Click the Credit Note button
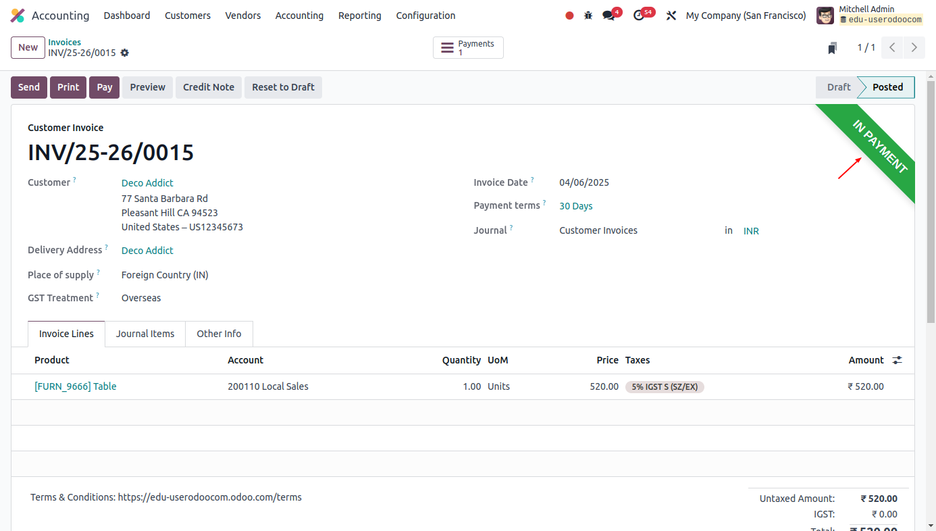This screenshot has height=531, width=936. (x=208, y=86)
